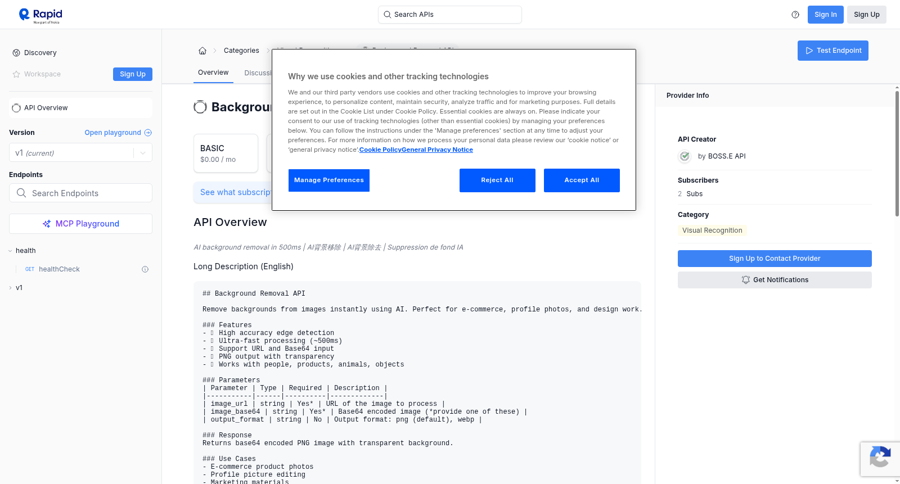
Task: Open the help question mark icon
Action: (x=795, y=15)
